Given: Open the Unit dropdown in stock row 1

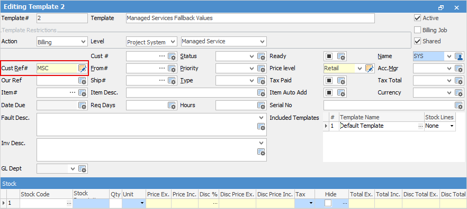Looking at the screenshot, I should 142,203.
